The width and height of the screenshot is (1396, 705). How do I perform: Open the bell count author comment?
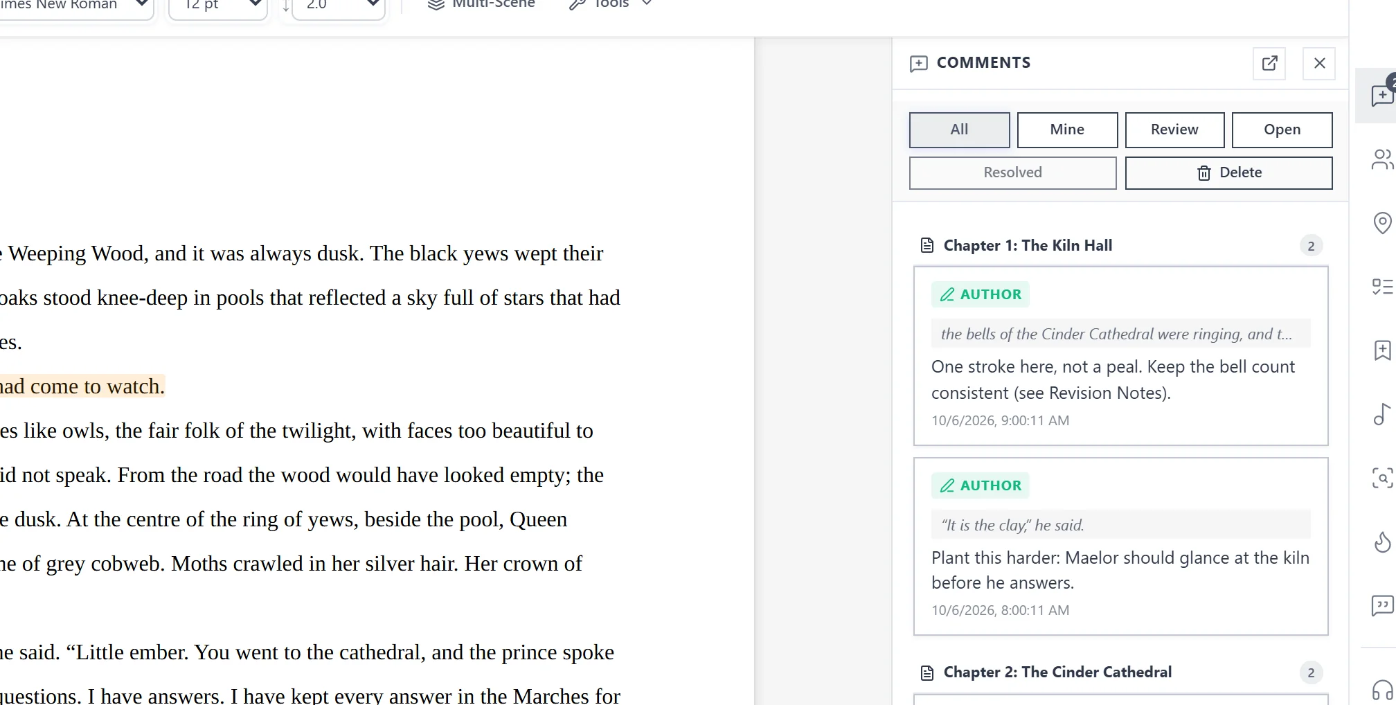coord(1120,356)
